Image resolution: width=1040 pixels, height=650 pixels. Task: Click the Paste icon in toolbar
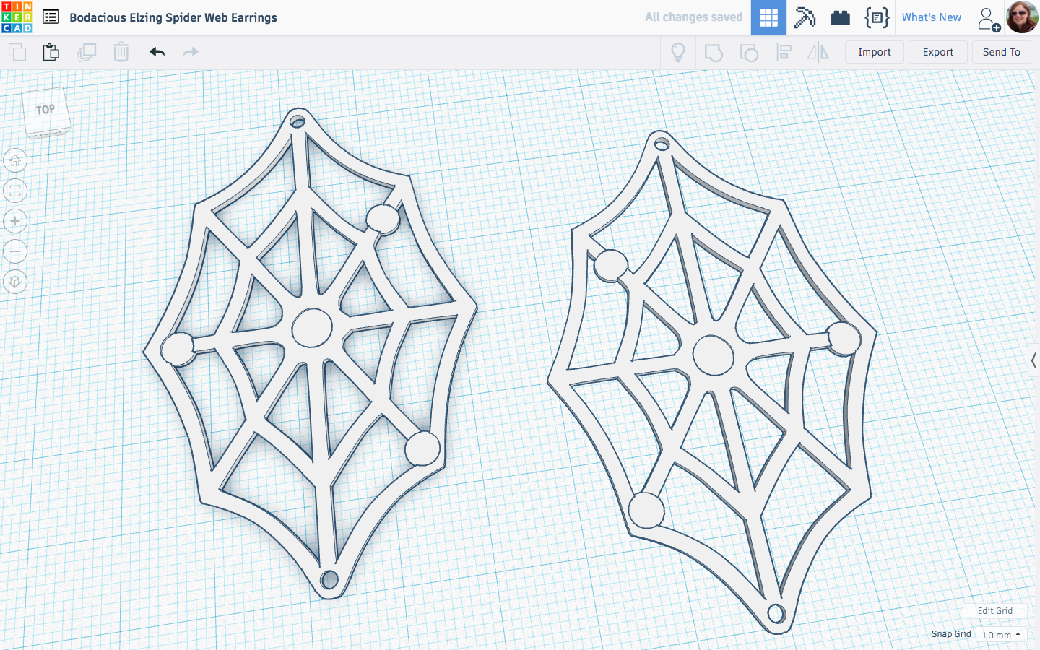click(51, 52)
